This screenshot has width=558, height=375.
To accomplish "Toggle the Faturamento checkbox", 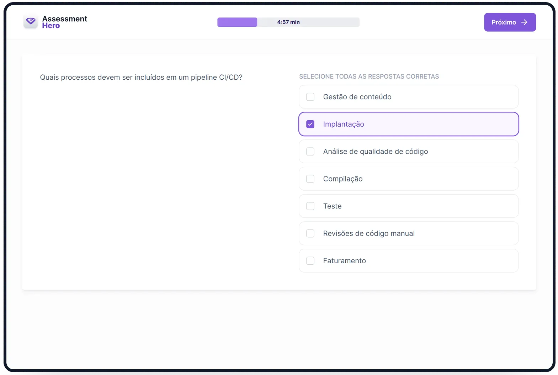I will coord(310,261).
